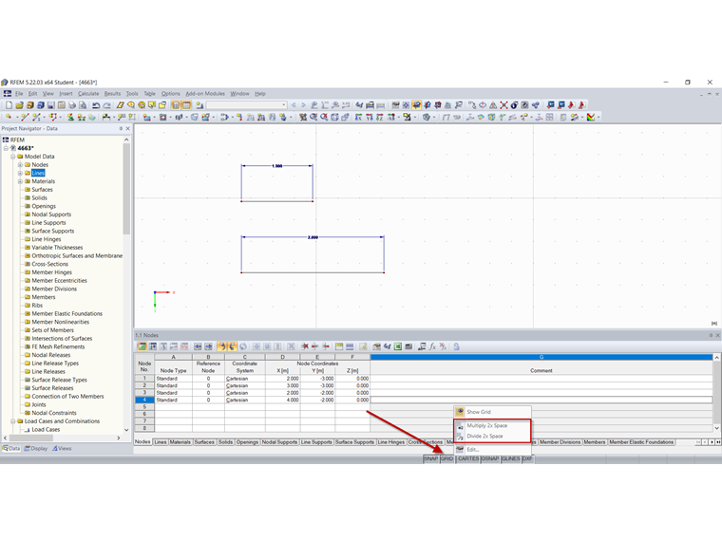Select Show Grid in the context menu

tap(492, 412)
